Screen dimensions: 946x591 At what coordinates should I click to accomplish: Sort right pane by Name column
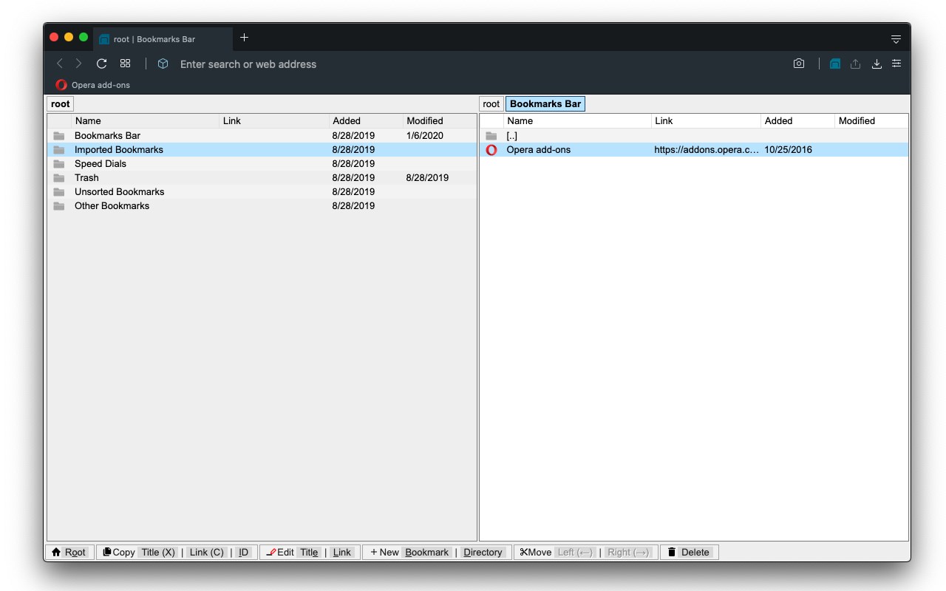click(x=577, y=121)
